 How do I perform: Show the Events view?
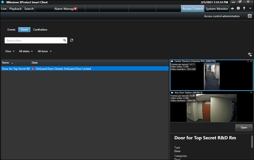click(11, 30)
